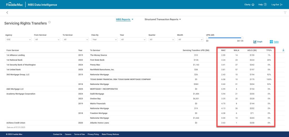Click the WALA column header
The width and height of the screenshot is (289, 137).
point(237,50)
